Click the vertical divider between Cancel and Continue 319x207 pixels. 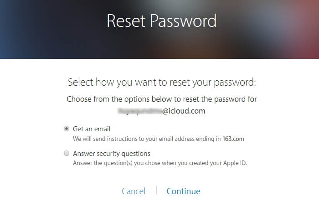pyautogui.click(x=156, y=191)
